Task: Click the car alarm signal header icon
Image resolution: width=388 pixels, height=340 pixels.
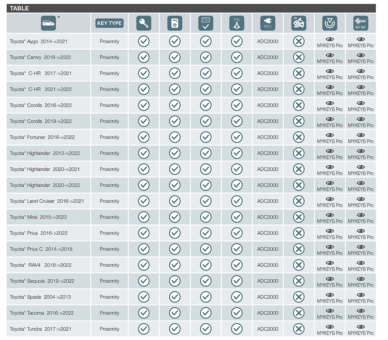Action: point(299,23)
